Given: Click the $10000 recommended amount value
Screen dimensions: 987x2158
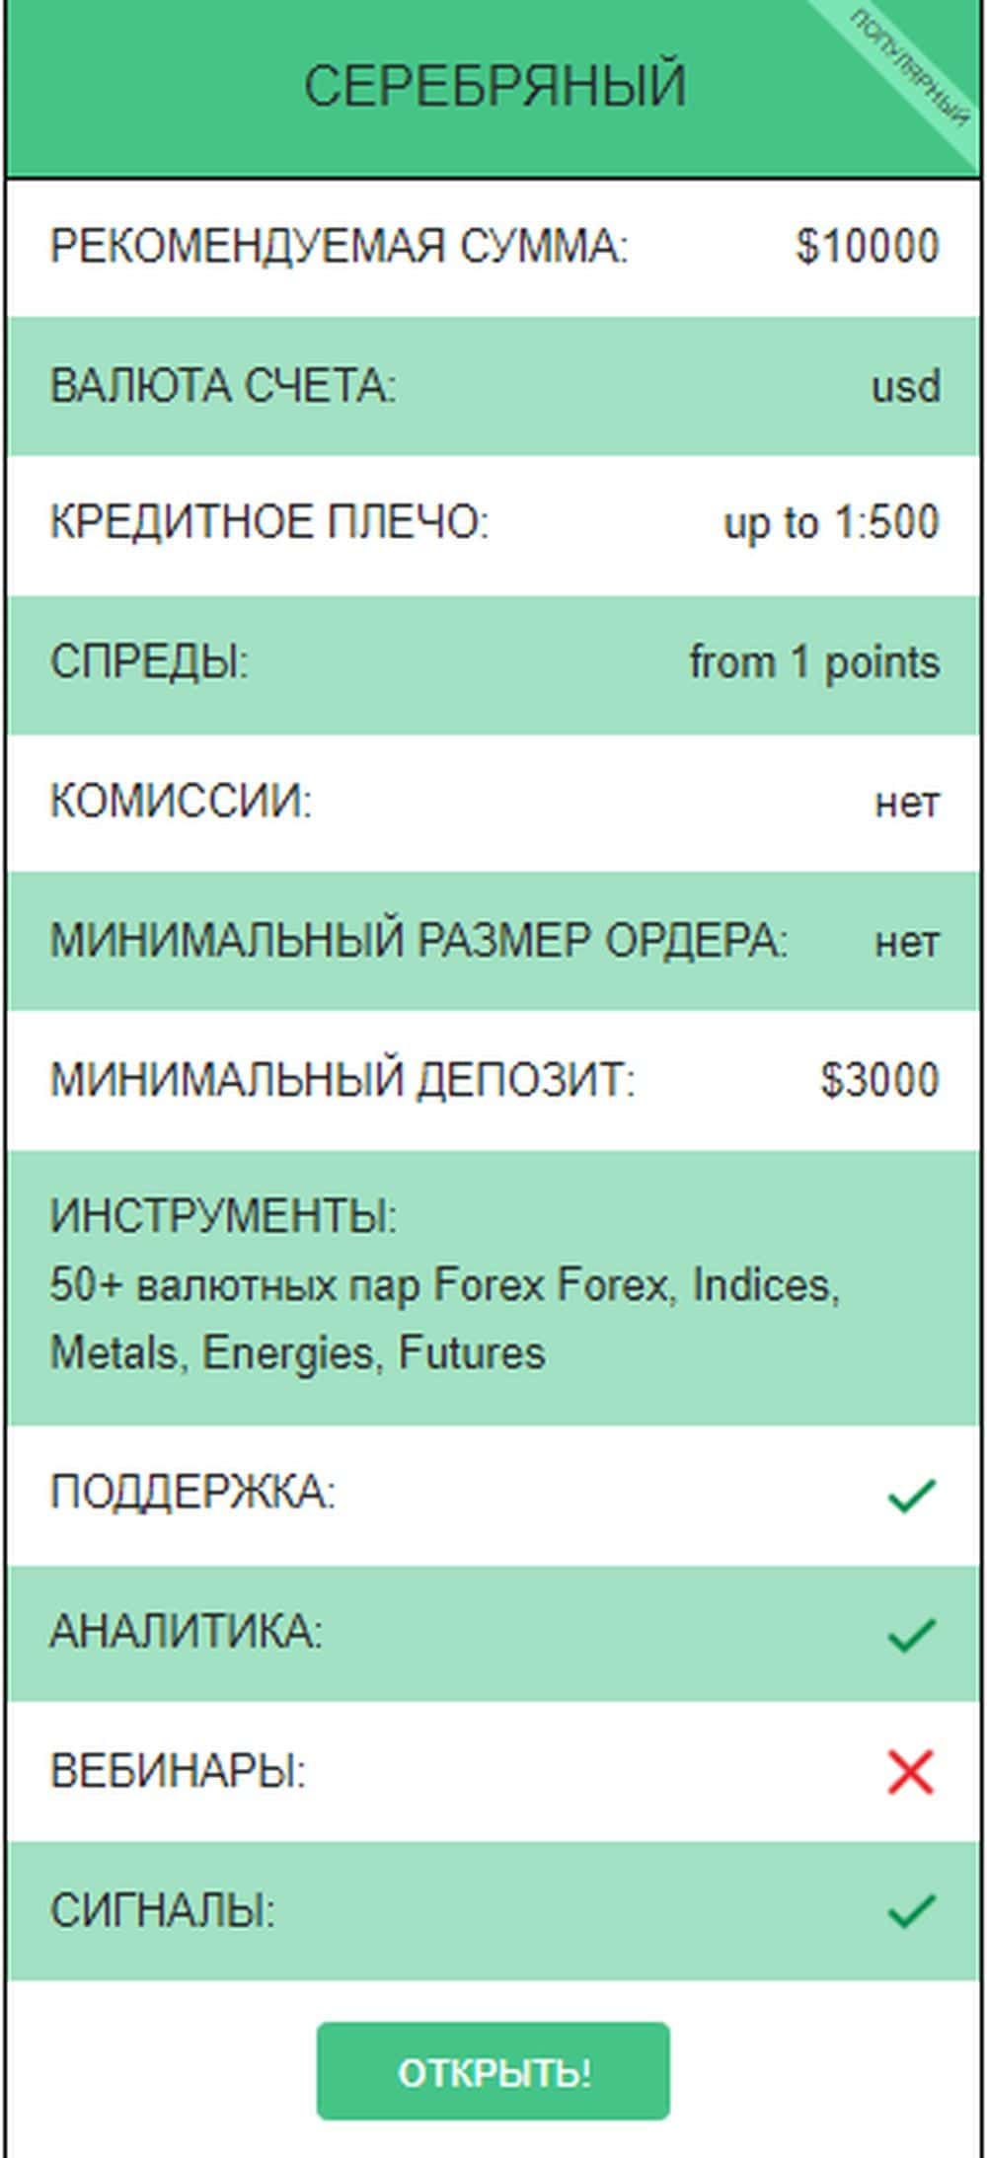Looking at the screenshot, I should (x=867, y=247).
